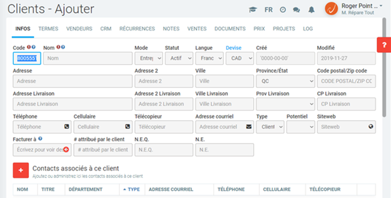Click the globe icon in Siteweb field
The image size is (391, 198).
370,127
